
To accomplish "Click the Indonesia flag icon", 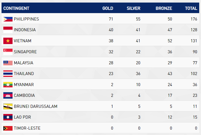I will [8, 30].
